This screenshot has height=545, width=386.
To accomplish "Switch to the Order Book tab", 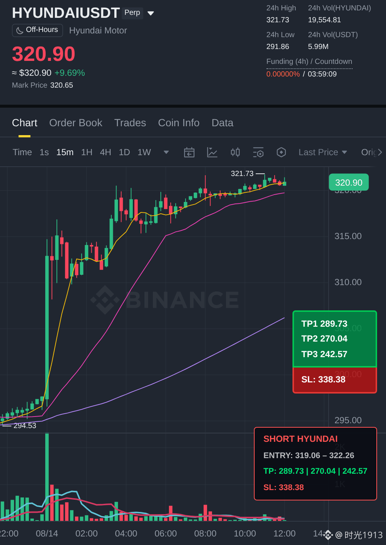I will point(76,123).
